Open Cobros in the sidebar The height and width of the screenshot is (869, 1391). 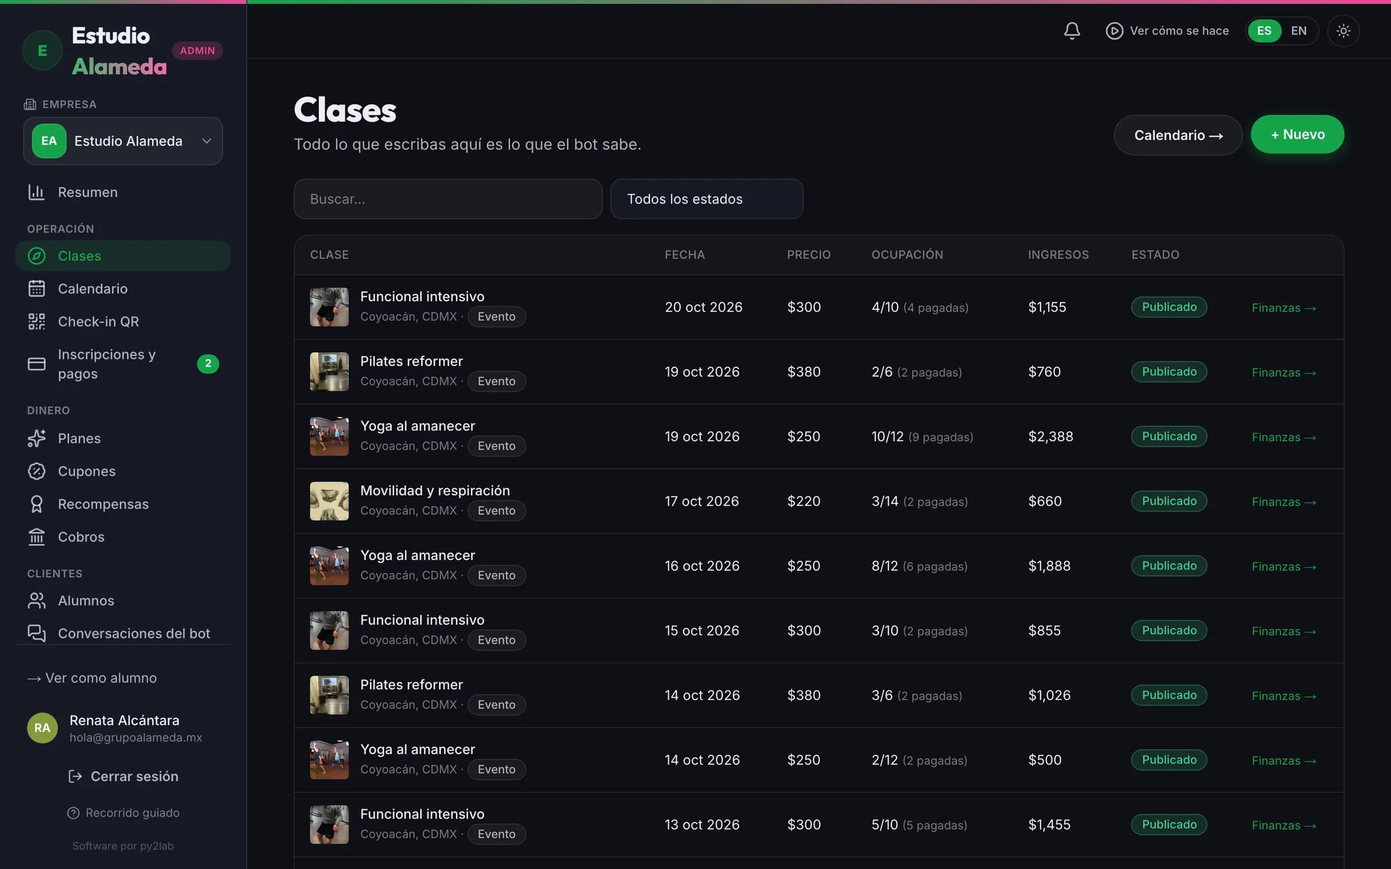click(123, 537)
